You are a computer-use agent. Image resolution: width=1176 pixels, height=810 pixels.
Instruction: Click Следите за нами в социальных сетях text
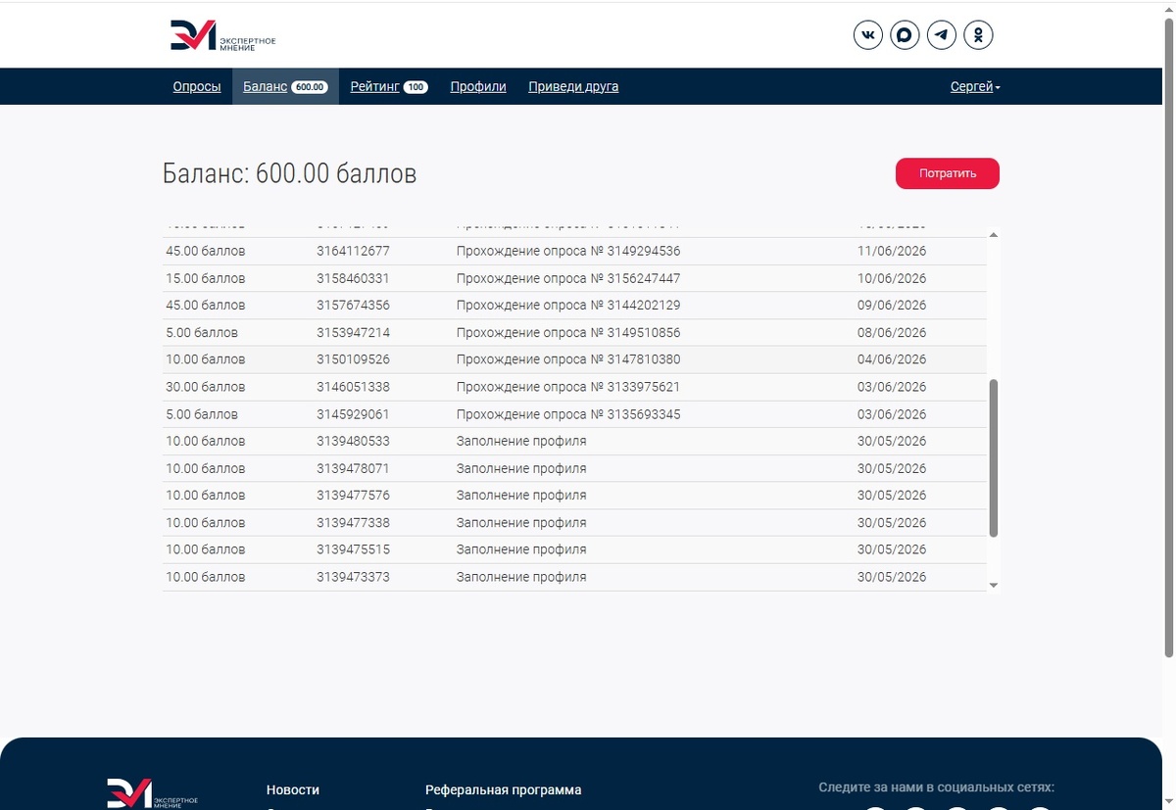[x=937, y=787]
